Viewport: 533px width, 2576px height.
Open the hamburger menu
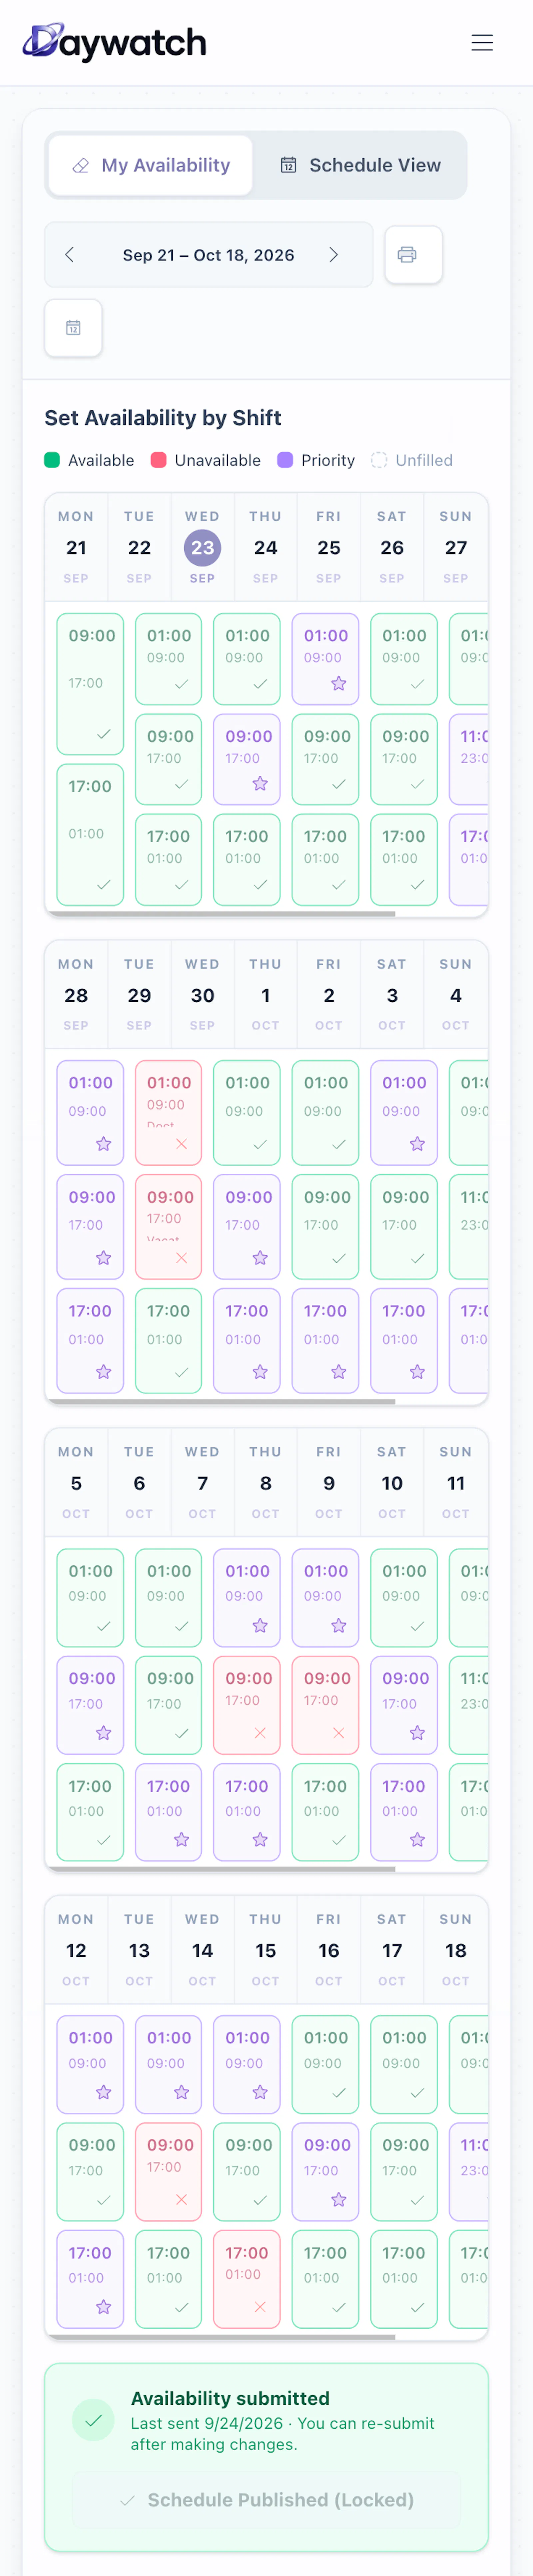click(482, 42)
